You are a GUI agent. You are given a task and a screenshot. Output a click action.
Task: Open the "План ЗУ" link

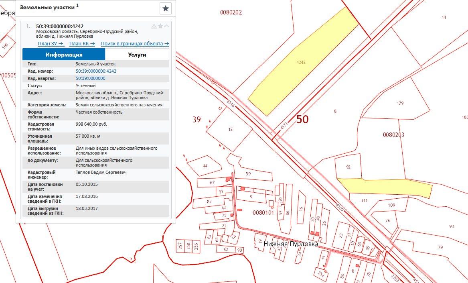[x=51, y=44]
